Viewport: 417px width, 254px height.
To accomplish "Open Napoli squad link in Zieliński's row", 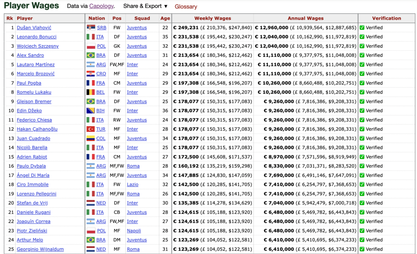I will pyautogui.click(x=134, y=231).
